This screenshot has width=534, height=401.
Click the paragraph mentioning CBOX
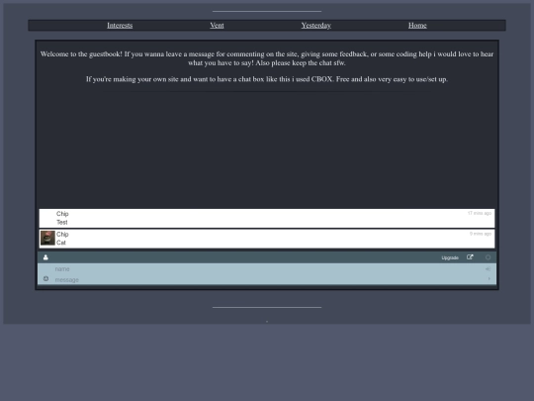click(267, 79)
